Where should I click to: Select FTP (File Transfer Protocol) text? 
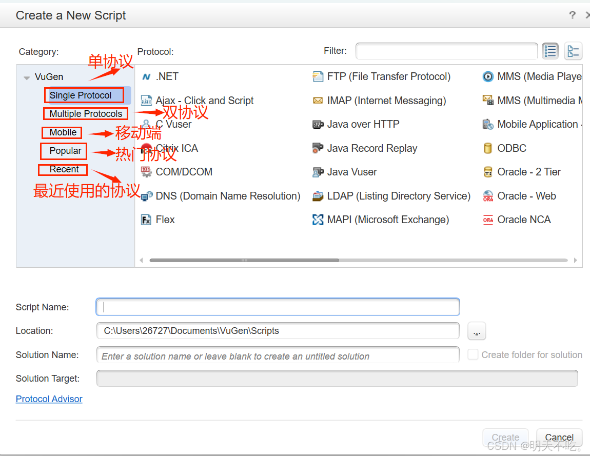(389, 77)
